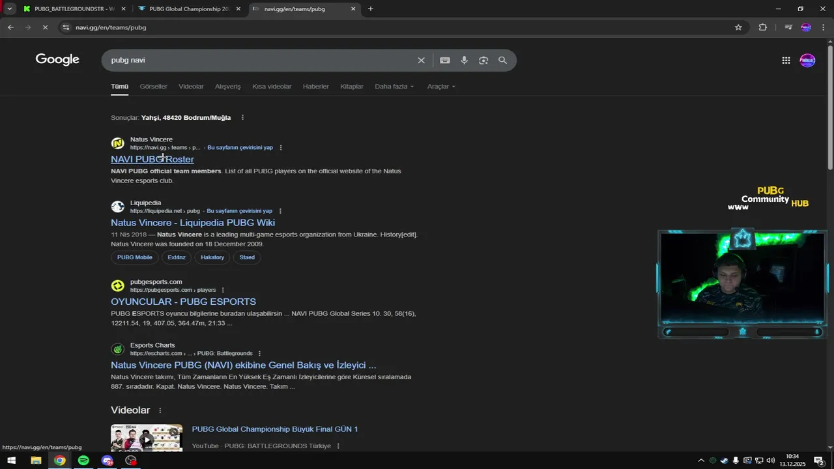Select the Kitaplar search tab

352,87
